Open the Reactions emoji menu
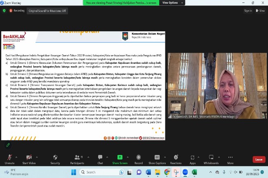The image size is (268, 178). [x=176, y=158]
